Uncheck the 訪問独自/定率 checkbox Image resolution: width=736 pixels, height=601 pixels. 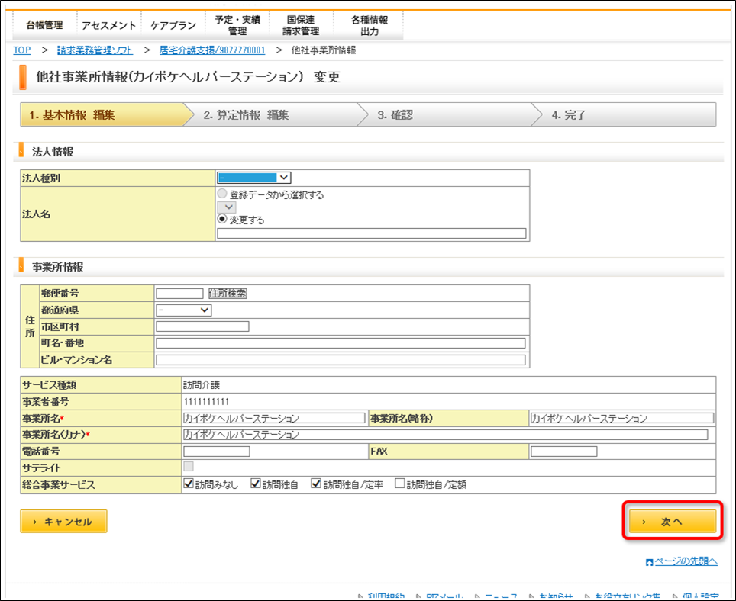tap(316, 484)
